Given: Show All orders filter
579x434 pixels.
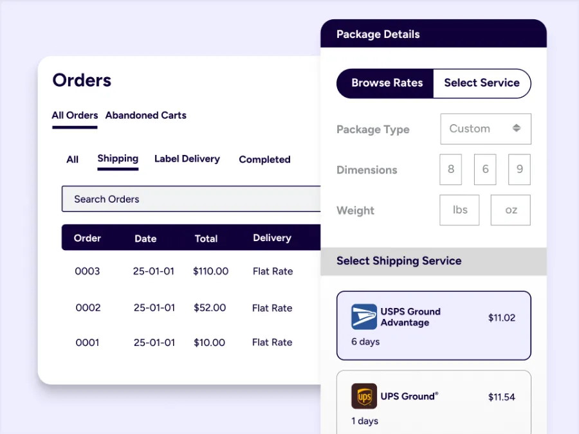Looking at the screenshot, I should click(x=73, y=159).
